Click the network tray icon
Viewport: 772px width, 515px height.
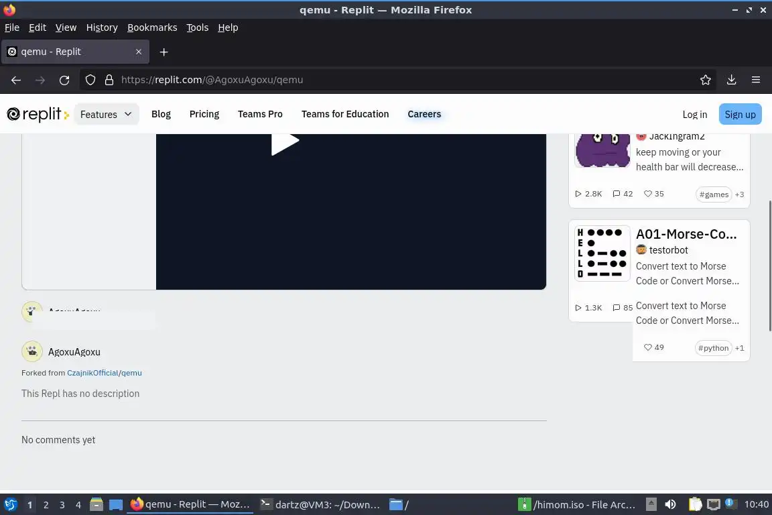[713, 504]
